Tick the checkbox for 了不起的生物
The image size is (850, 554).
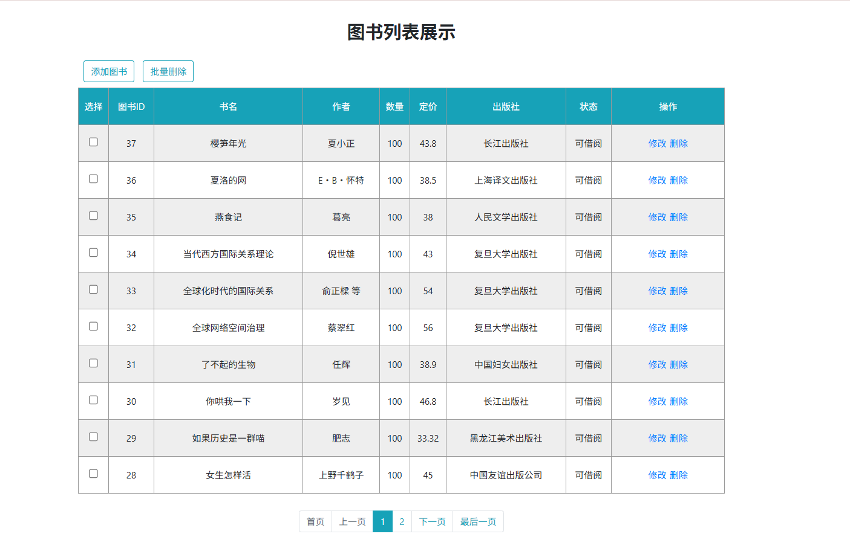click(93, 363)
